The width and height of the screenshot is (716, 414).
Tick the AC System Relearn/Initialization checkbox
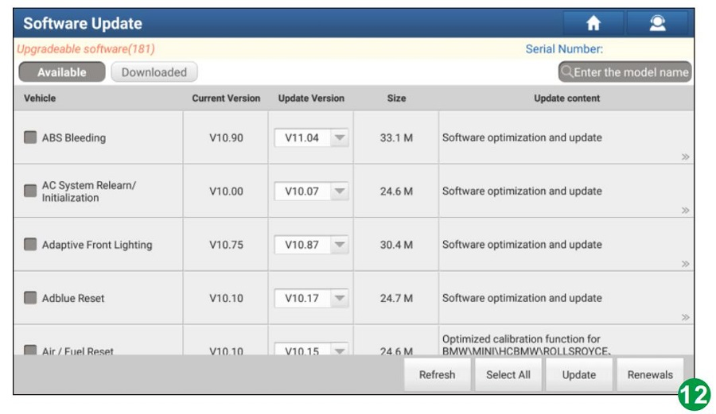tap(30, 191)
